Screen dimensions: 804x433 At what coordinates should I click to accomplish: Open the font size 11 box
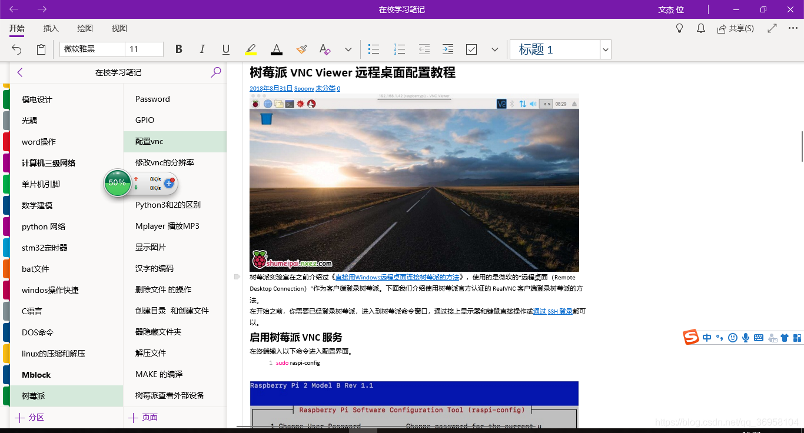144,49
